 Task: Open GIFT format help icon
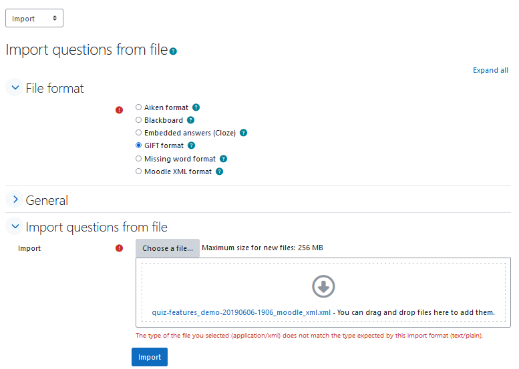coord(191,145)
